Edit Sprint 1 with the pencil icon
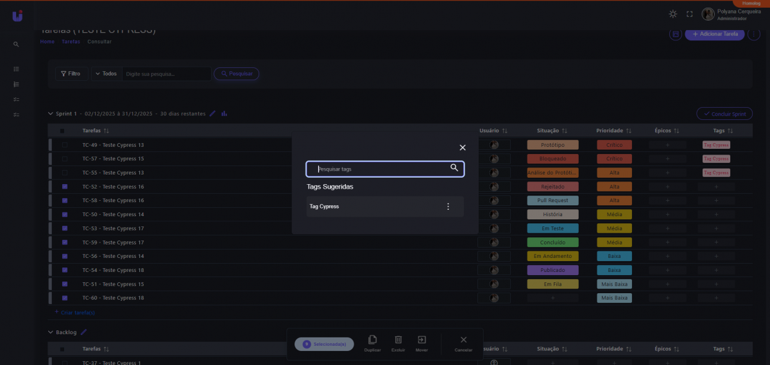 [213, 114]
